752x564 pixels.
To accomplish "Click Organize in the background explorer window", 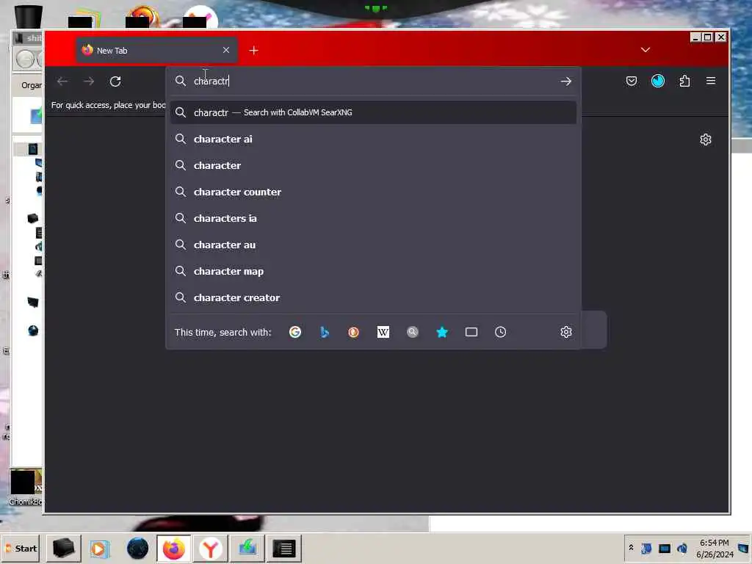I will 32,85.
